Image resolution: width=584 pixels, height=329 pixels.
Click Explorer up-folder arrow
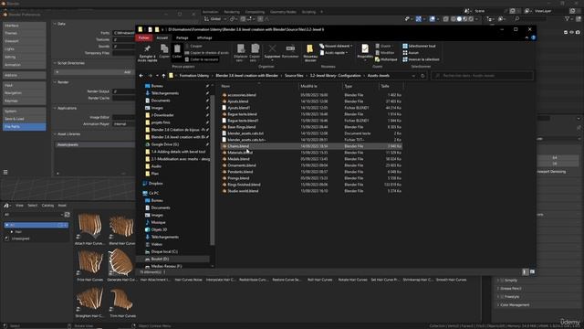coord(163,76)
